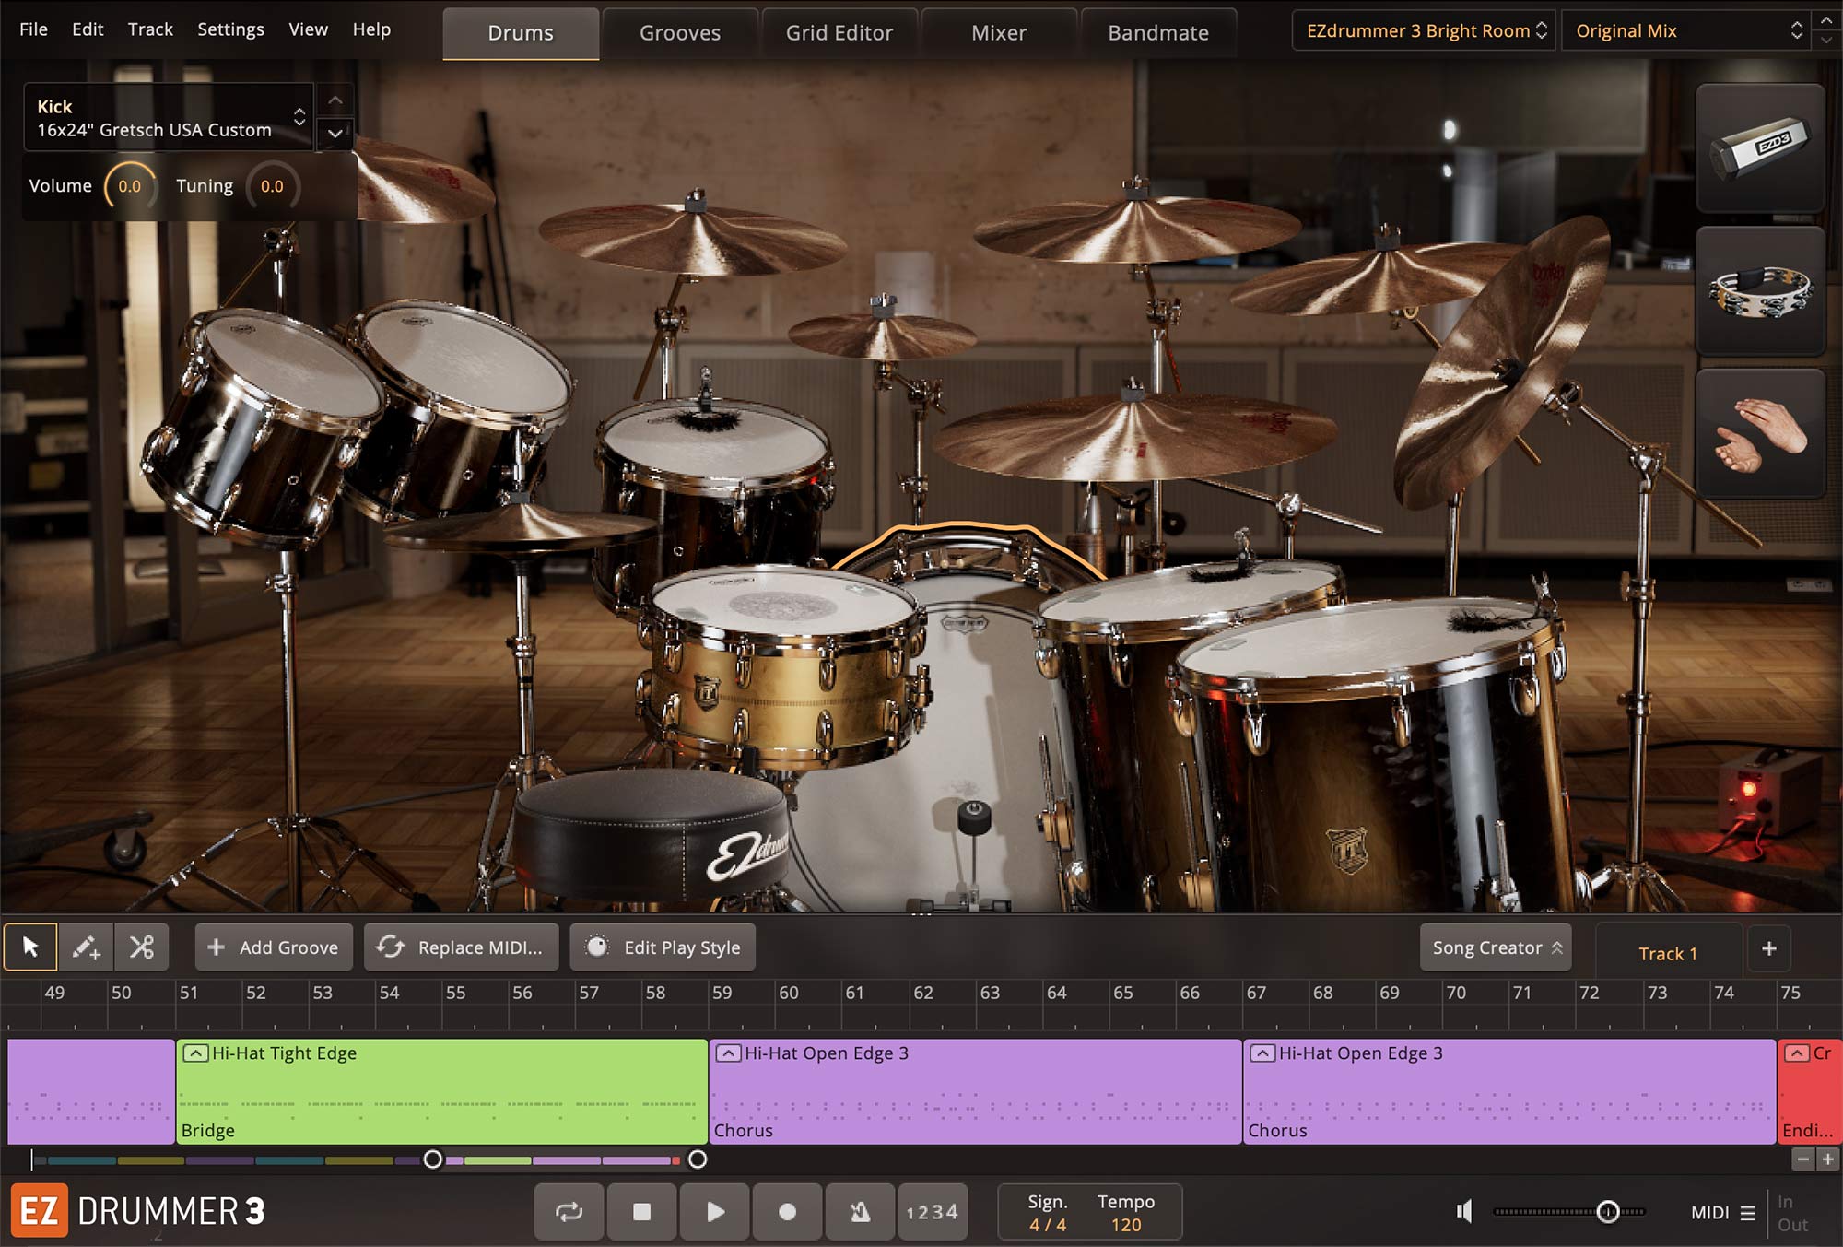The image size is (1843, 1247).
Task: Open the EZdrummer 3 Bright Room library selector
Action: tap(1422, 30)
